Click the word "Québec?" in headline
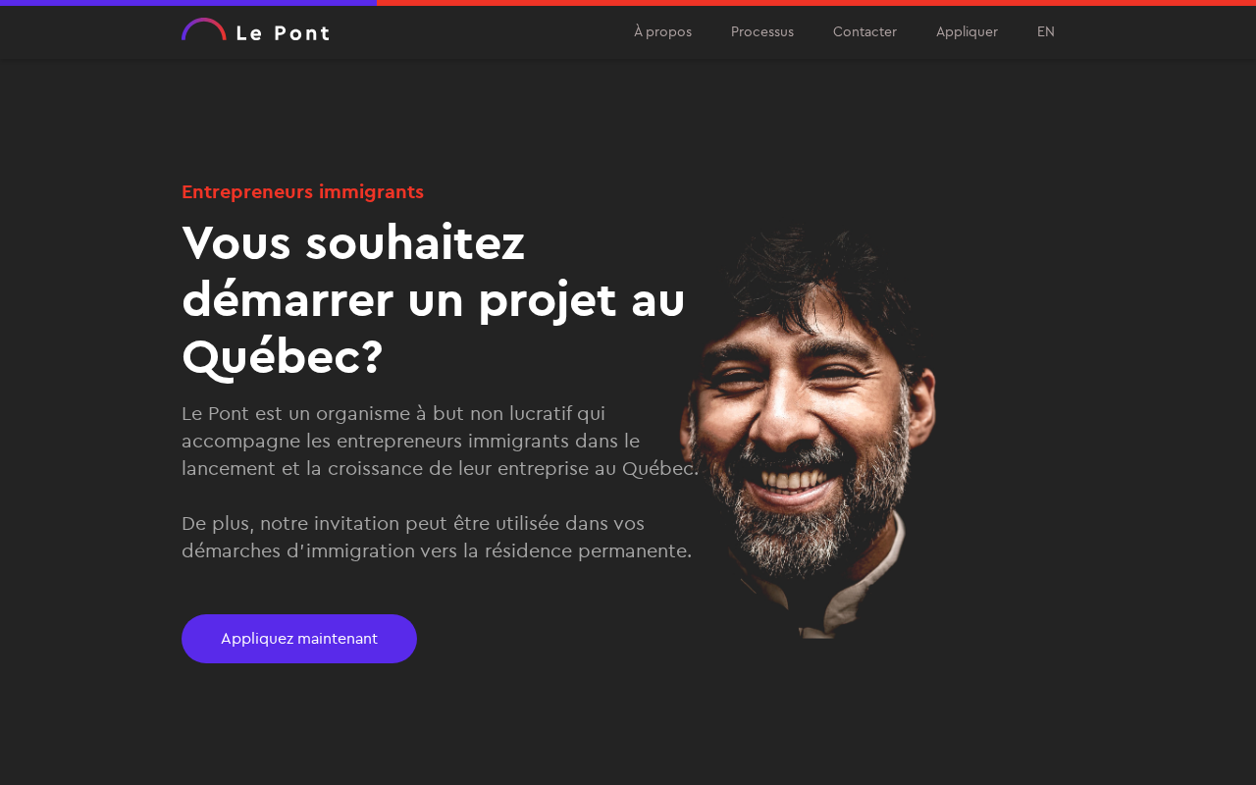1256x785 pixels. [x=282, y=357]
